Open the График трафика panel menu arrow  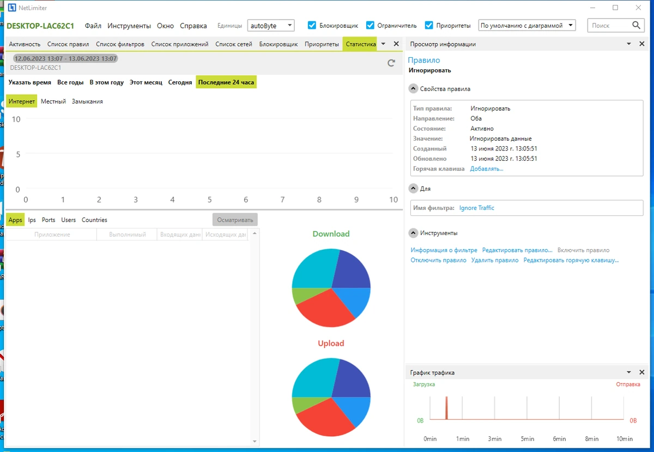point(628,372)
